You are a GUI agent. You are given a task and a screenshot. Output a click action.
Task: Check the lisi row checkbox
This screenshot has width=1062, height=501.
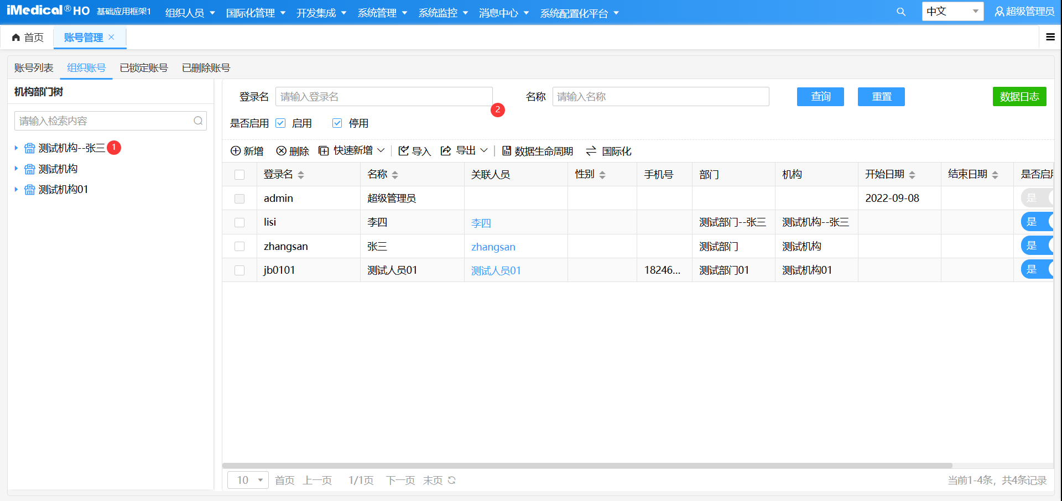click(x=240, y=222)
